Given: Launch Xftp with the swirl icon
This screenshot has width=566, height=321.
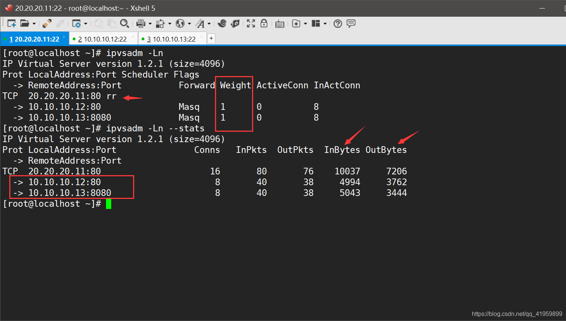Looking at the screenshot, I should pos(222,24).
